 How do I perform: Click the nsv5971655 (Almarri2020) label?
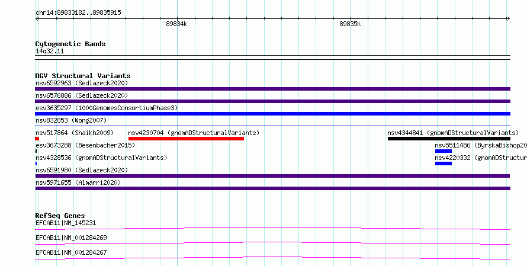coord(78,182)
